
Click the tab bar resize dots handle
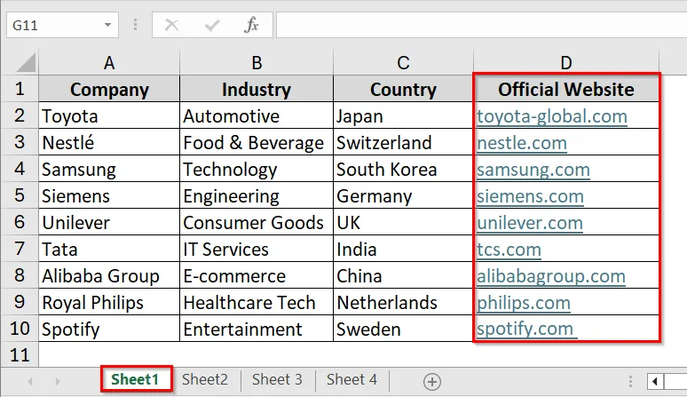tap(630, 381)
